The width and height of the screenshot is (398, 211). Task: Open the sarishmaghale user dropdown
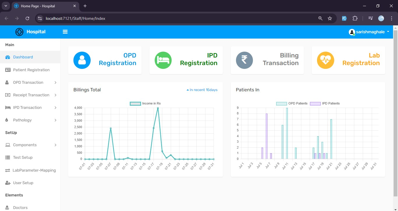(369, 32)
